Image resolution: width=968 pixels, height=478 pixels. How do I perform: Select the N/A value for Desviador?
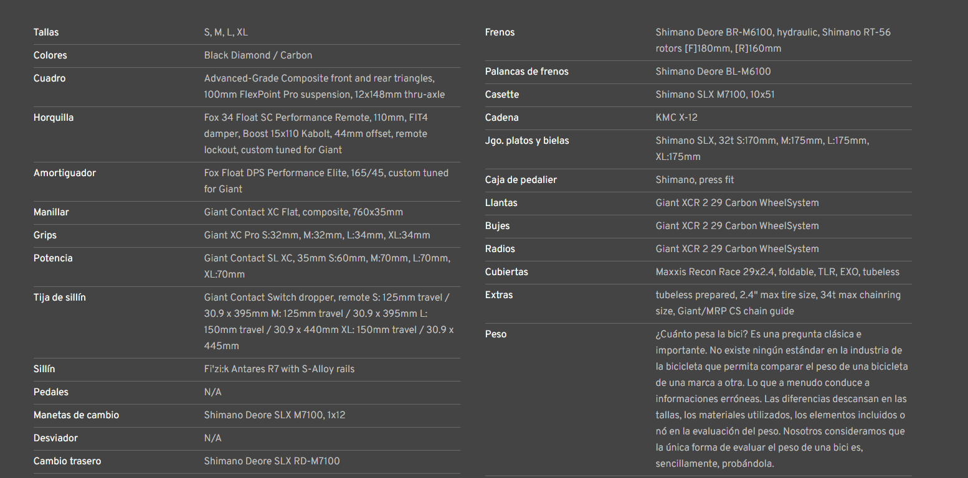click(212, 438)
